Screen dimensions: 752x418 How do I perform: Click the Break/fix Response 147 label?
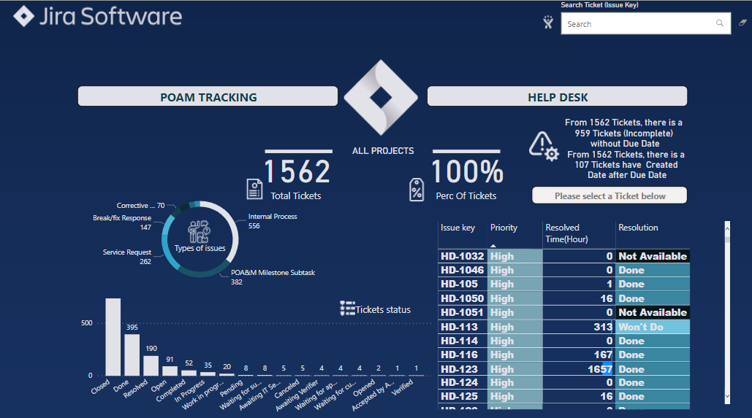(122, 222)
